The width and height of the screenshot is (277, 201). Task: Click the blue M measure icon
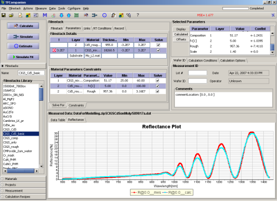[x=45, y=15]
